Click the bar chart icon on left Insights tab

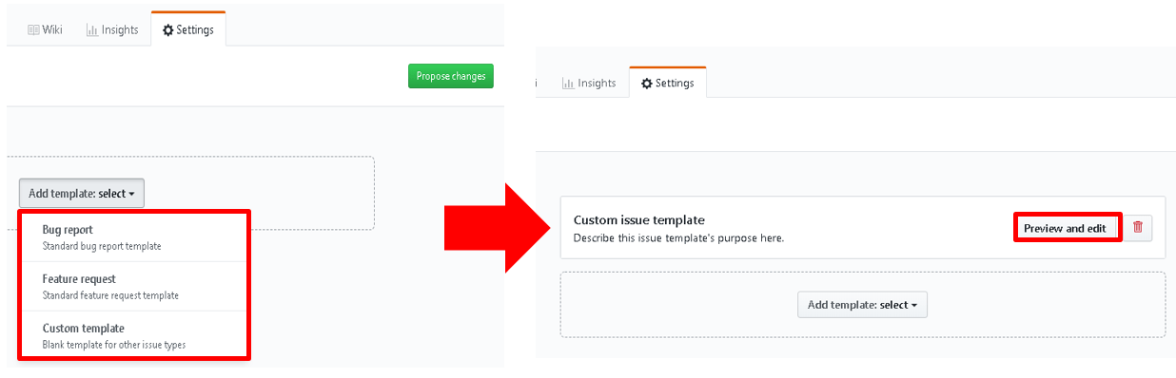(92, 29)
